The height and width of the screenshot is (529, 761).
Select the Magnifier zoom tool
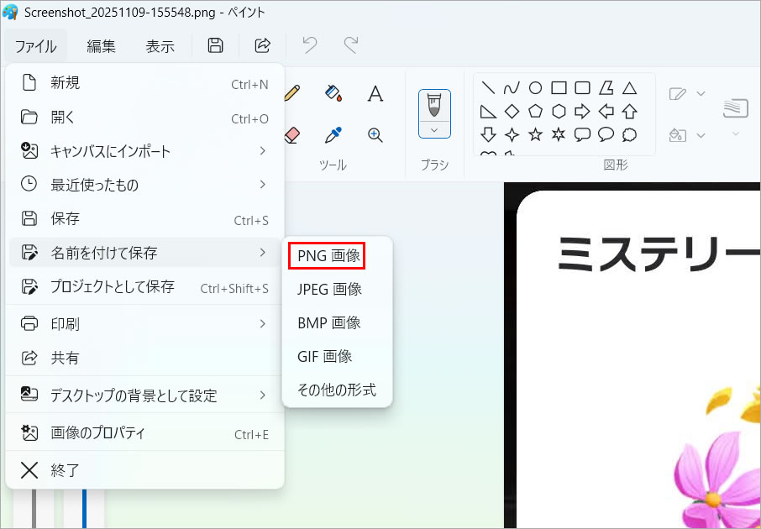(375, 134)
